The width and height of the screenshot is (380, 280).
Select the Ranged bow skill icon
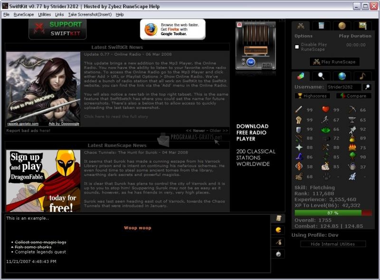tap(299, 138)
